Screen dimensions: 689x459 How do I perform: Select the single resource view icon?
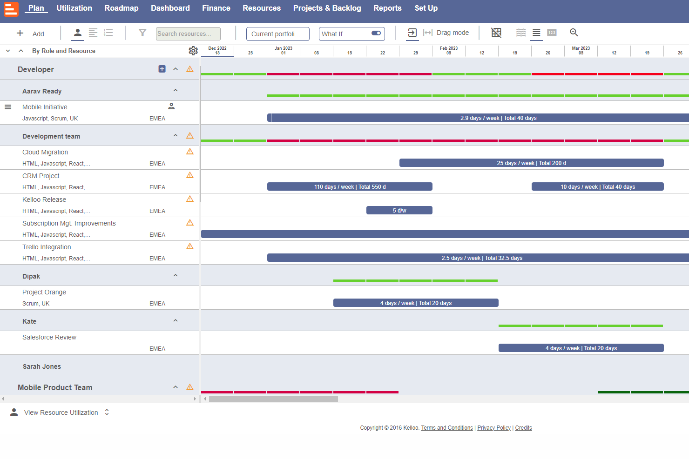78,33
